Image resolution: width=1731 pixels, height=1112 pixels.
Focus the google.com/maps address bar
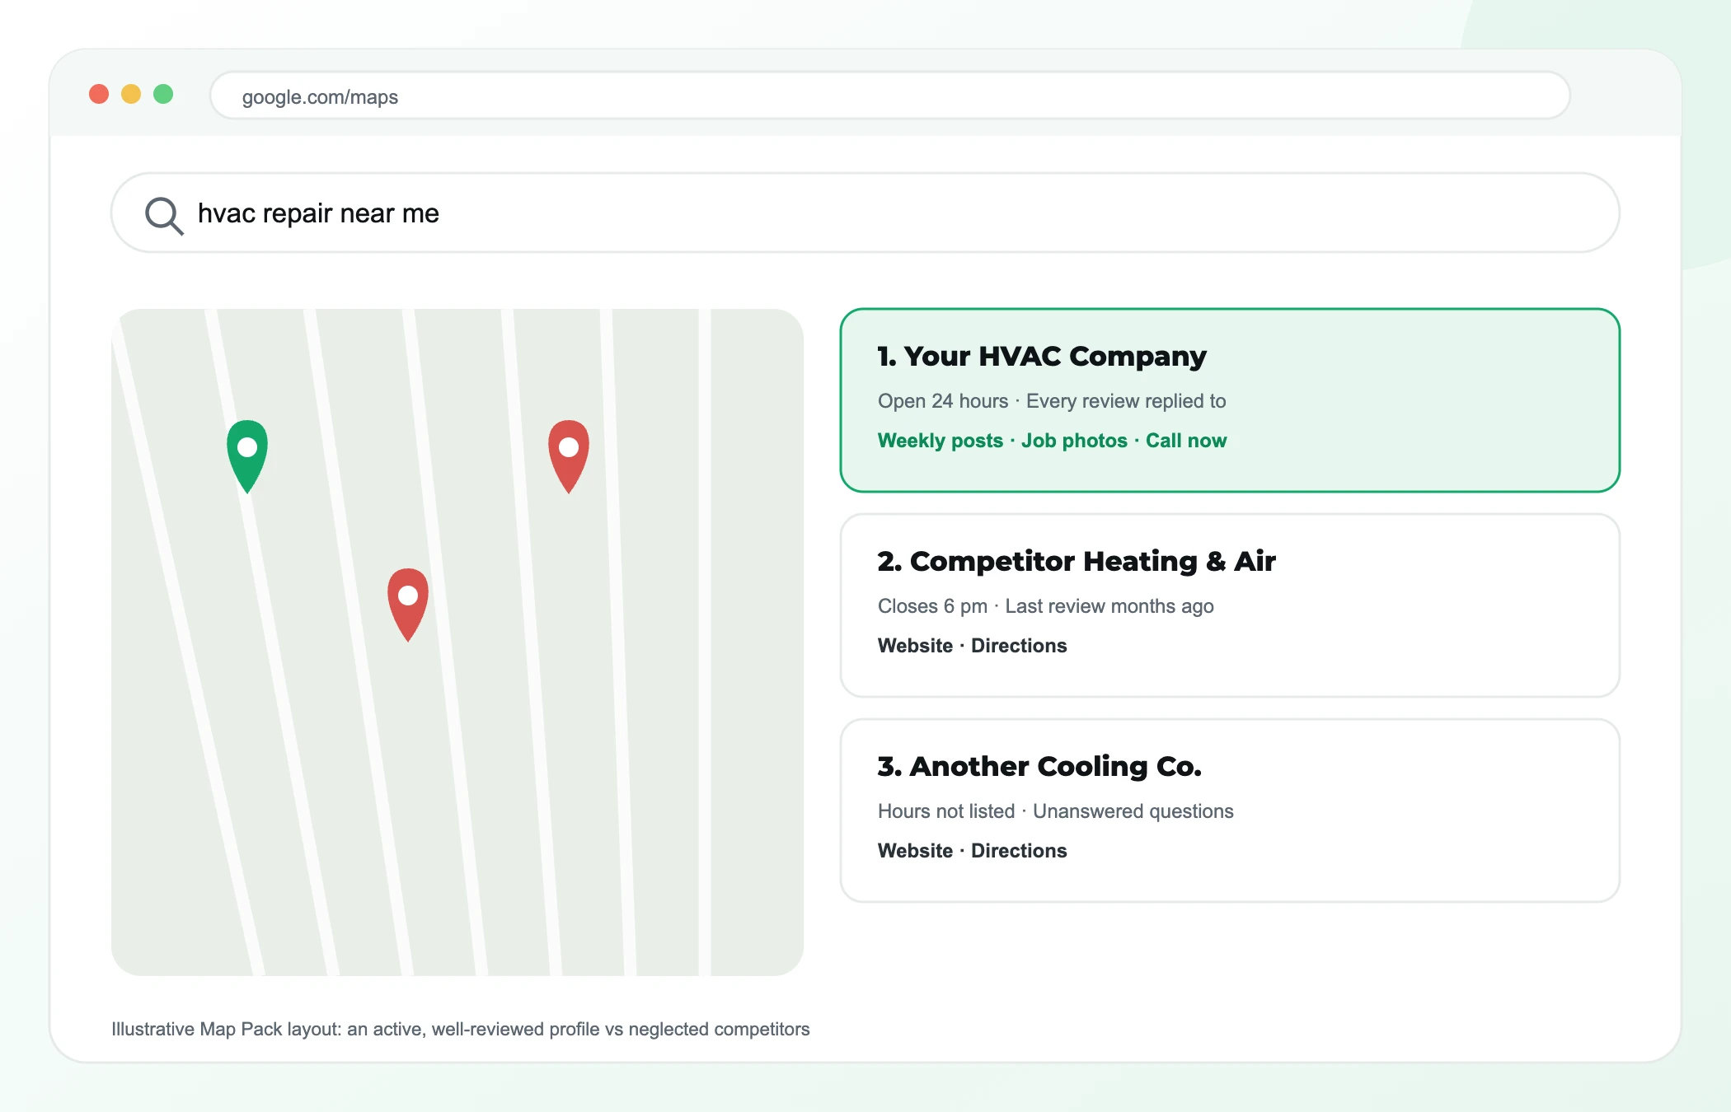[x=890, y=96]
